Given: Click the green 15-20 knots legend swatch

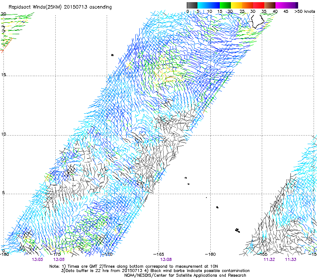Looking at the screenshot, I should (x=225, y=5).
